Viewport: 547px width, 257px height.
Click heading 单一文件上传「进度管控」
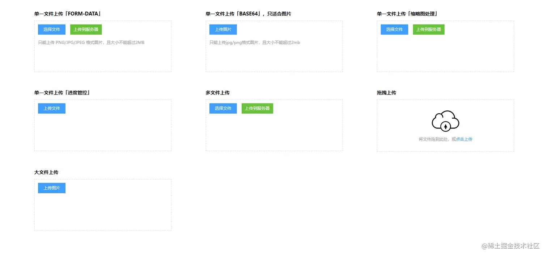62,93
